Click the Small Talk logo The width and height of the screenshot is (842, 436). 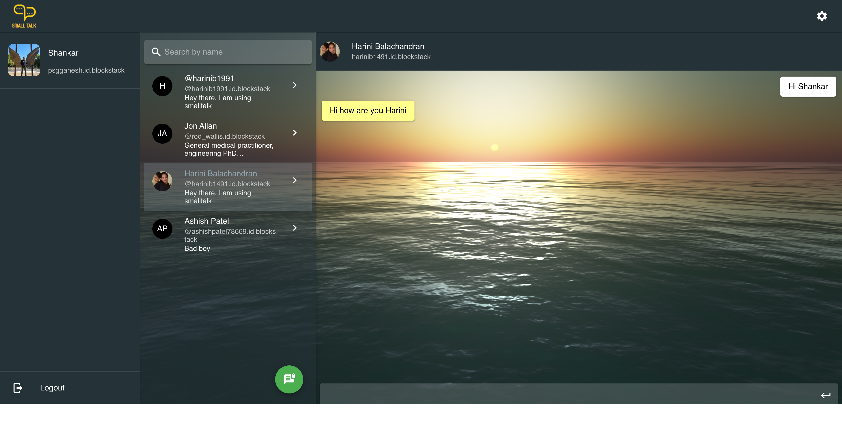pyautogui.click(x=24, y=16)
